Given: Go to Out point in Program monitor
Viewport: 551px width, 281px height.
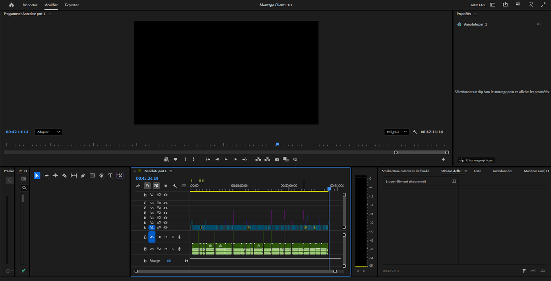Looking at the screenshot, I should [x=244, y=160].
